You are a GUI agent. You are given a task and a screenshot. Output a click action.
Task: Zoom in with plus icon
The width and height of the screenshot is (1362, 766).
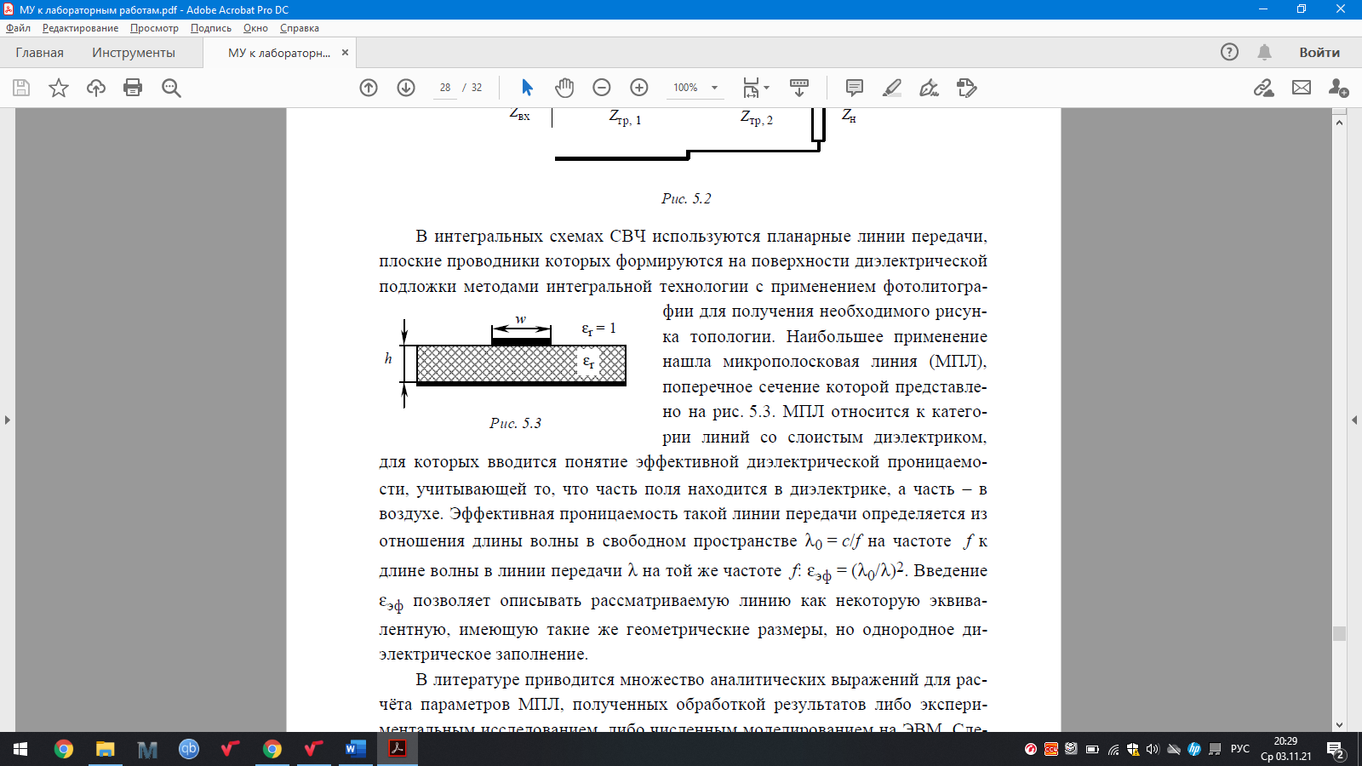639,88
